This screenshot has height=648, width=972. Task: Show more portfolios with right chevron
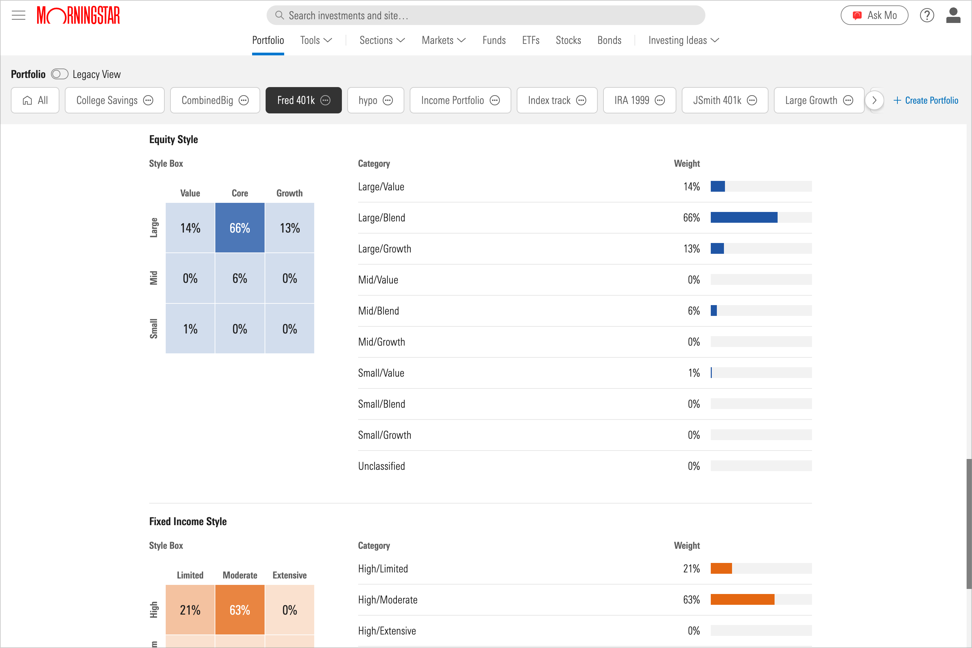point(874,101)
